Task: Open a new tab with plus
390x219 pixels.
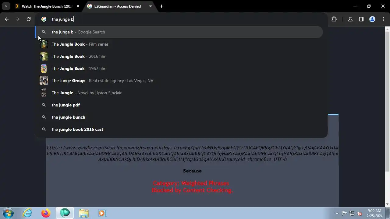Action: 161,6
